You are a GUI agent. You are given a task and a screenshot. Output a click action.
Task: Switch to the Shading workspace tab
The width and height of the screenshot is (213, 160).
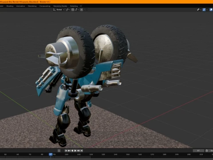point(10,6)
